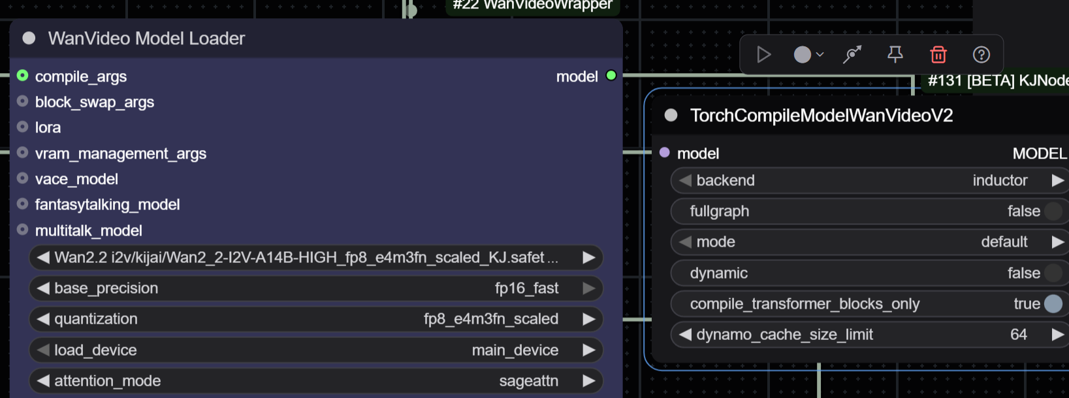Select previous model file with left arrow
Image resolution: width=1069 pixels, height=398 pixels.
pos(43,258)
